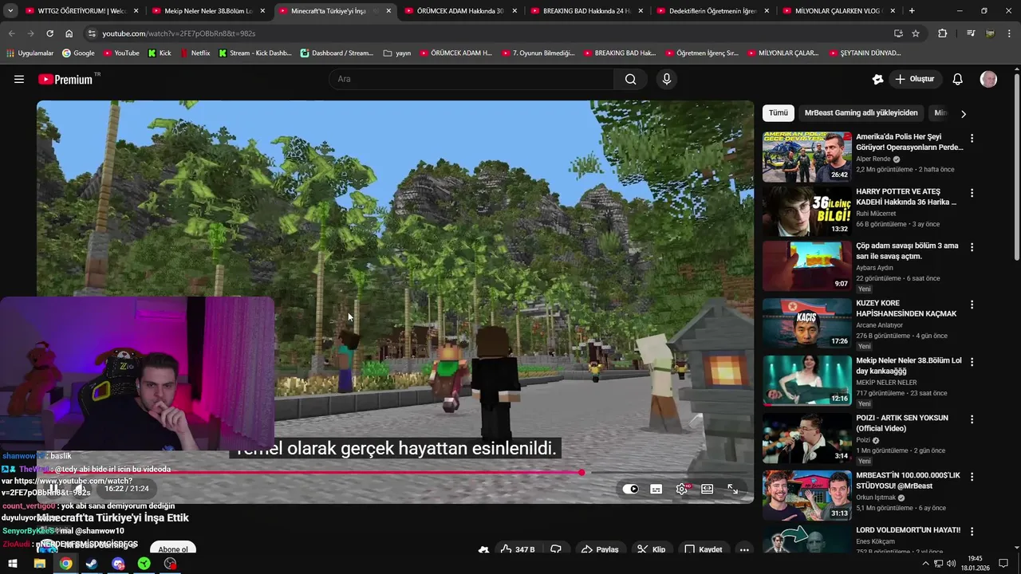This screenshot has width=1021, height=574.
Task: Navigate back with the browser back arrow
Action: (x=11, y=33)
